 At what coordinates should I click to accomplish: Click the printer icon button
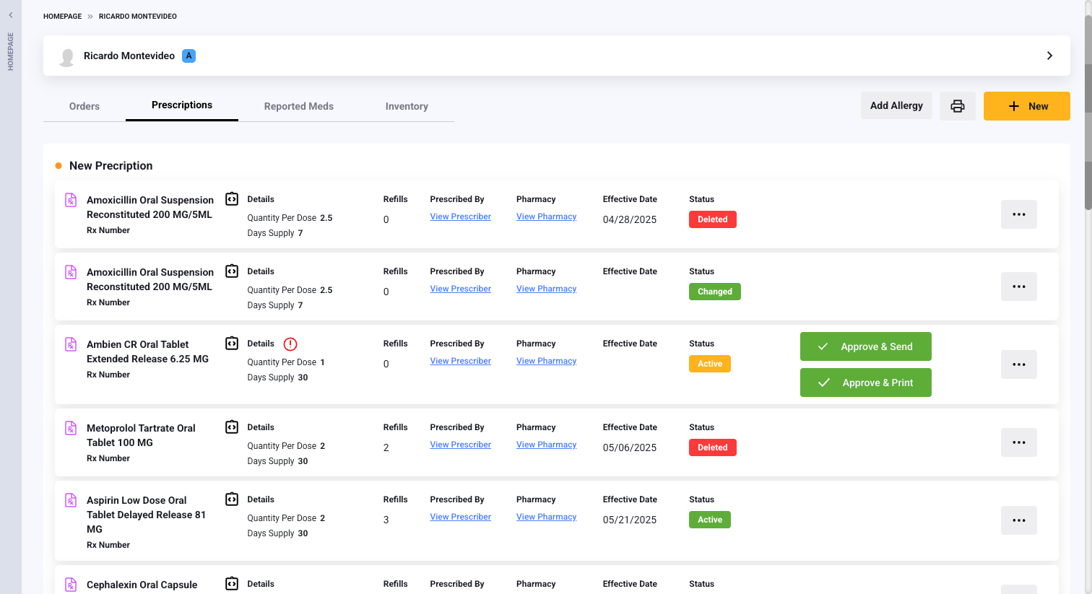click(x=957, y=106)
